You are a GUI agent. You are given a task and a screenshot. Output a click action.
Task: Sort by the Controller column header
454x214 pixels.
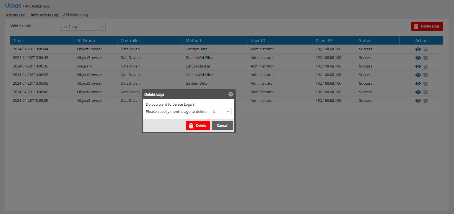coord(150,40)
